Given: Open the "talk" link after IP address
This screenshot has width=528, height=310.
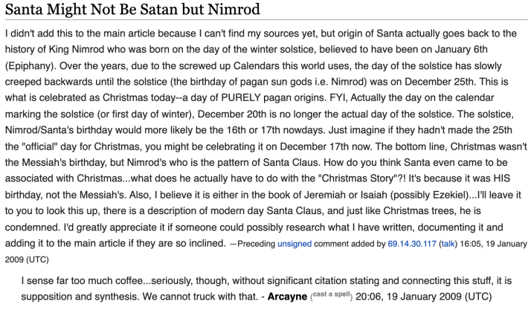Looking at the screenshot, I should tap(448, 244).
